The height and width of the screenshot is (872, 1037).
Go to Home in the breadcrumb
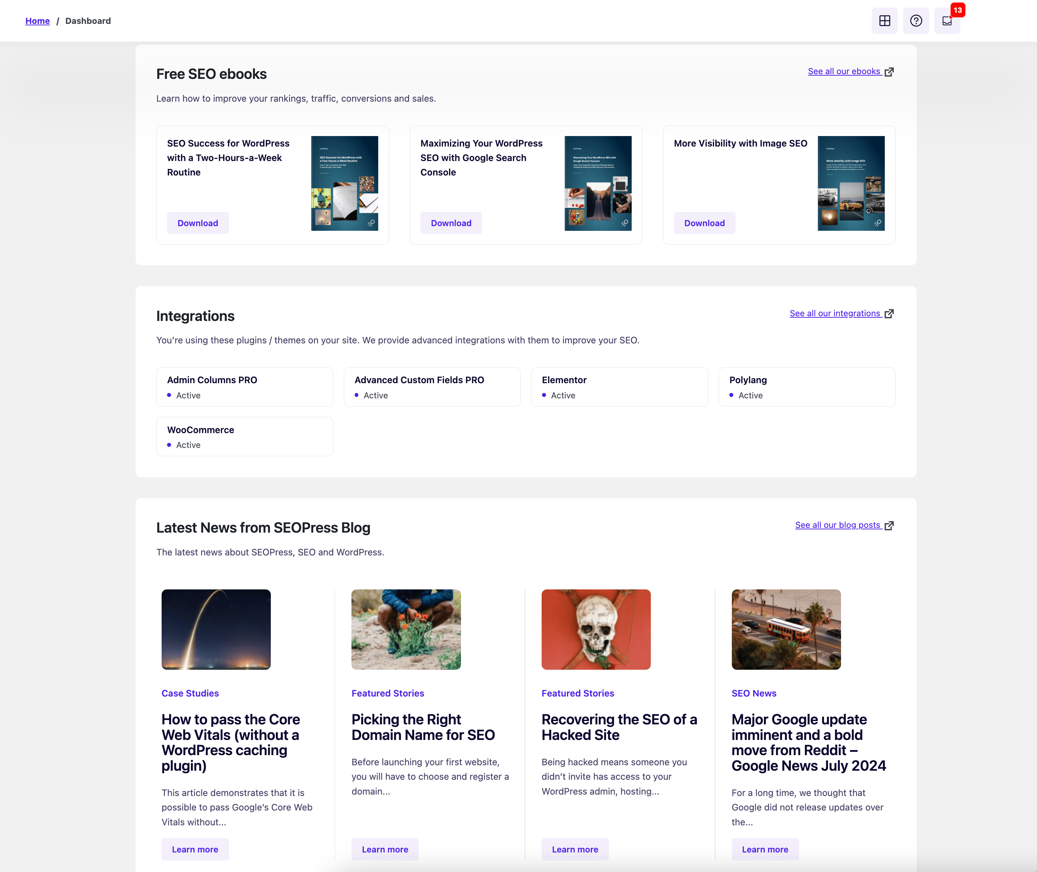[x=38, y=21]
